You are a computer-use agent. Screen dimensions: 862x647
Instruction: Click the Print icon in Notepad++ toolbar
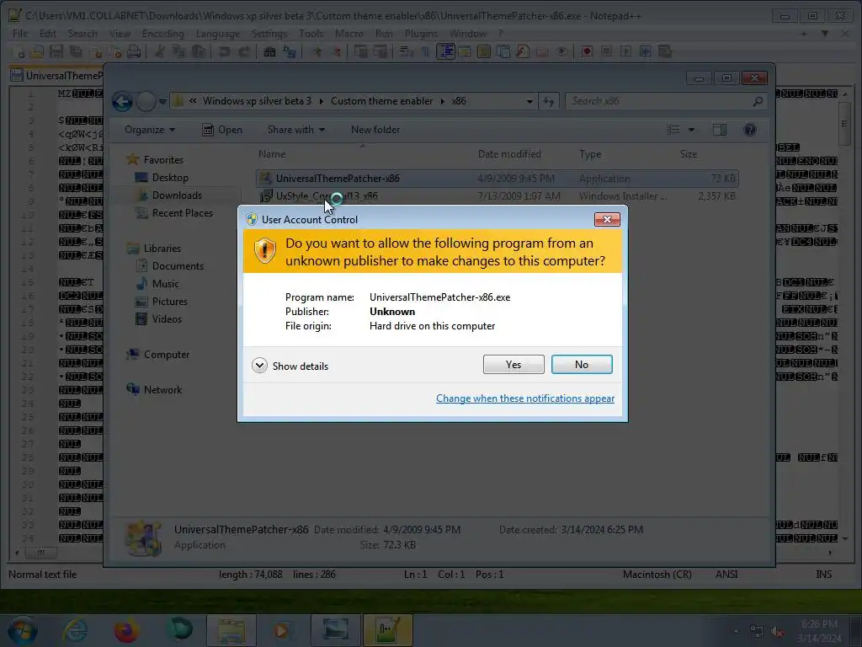coord(134,51)
